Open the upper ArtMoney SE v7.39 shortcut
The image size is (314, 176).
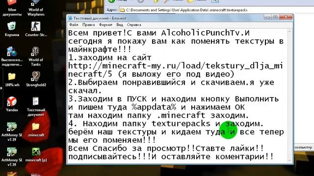(x=12, y=132)
